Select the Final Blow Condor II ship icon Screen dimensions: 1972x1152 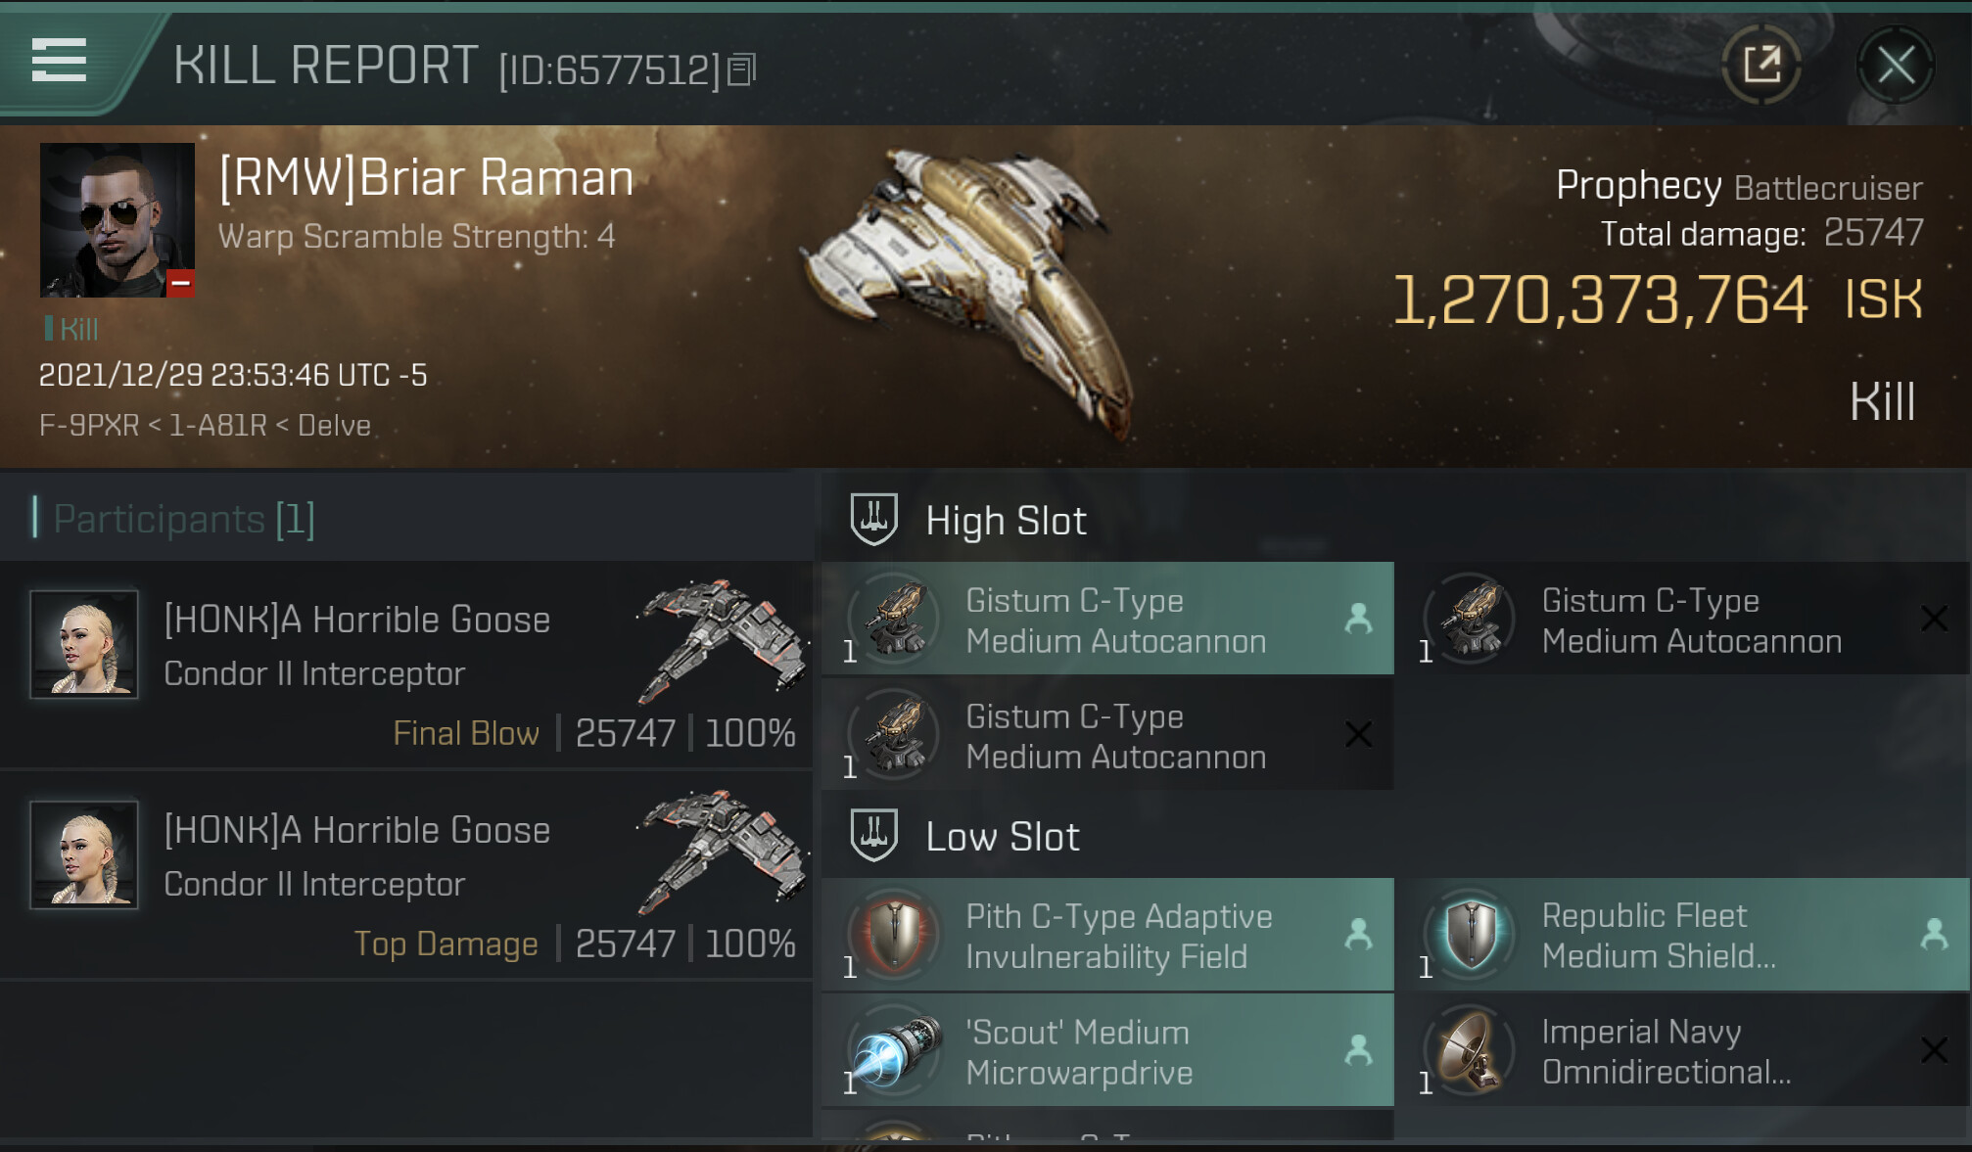pyautogui.click(x=723, y=641)
